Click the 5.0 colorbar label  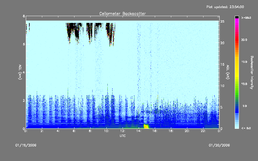click(245, 106)
